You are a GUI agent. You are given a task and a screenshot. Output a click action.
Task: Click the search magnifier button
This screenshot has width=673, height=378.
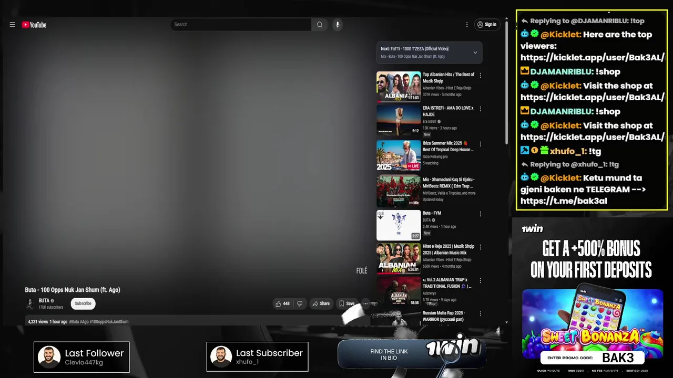(x=319, y=25)
